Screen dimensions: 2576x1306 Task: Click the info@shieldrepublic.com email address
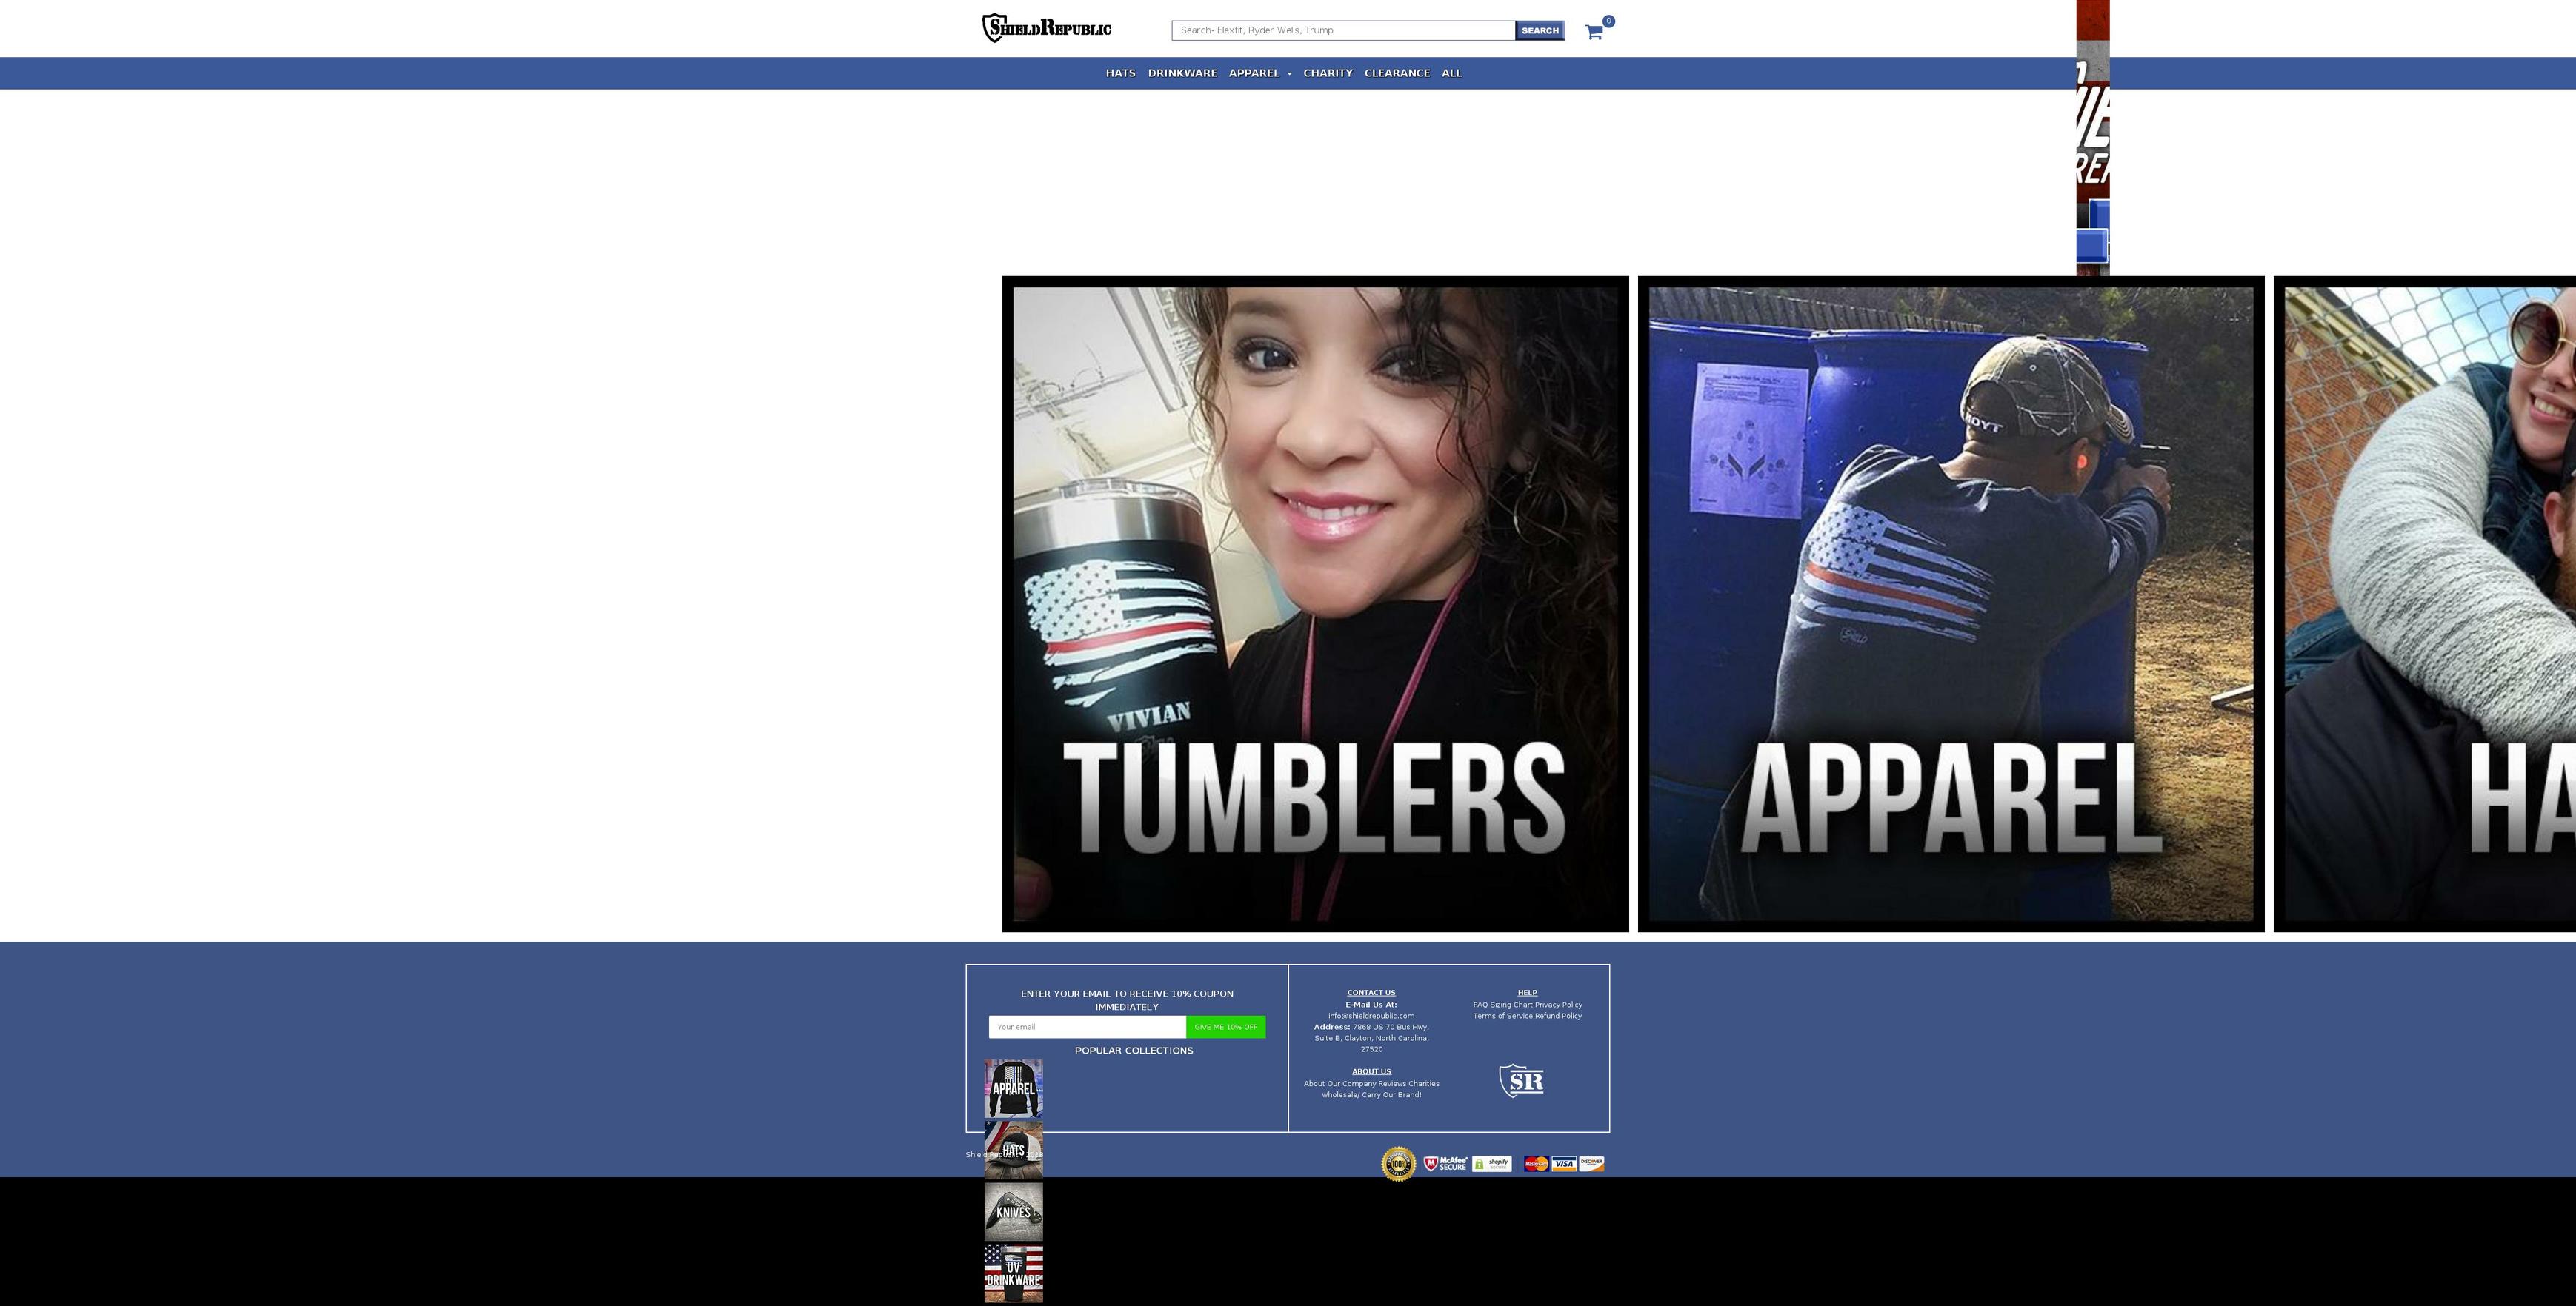point(1371,1017)
